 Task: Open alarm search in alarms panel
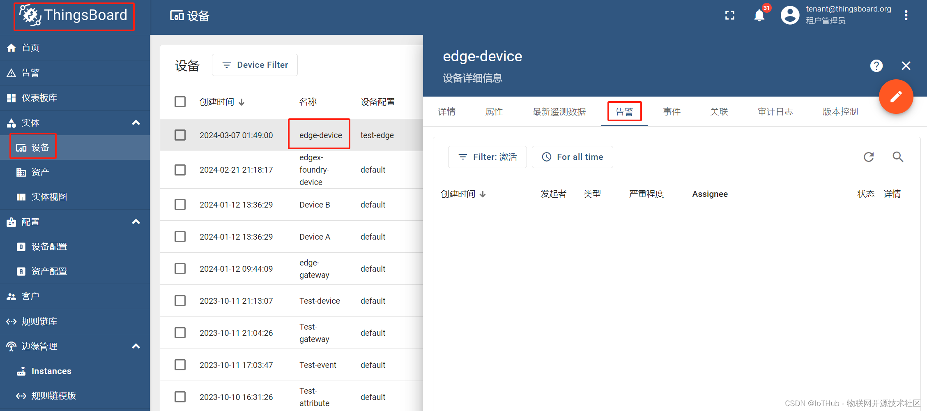pos(897,157)
